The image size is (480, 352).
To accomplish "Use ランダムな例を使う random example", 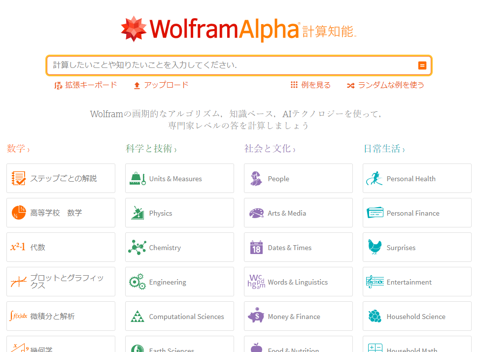I will click(385, 85).
